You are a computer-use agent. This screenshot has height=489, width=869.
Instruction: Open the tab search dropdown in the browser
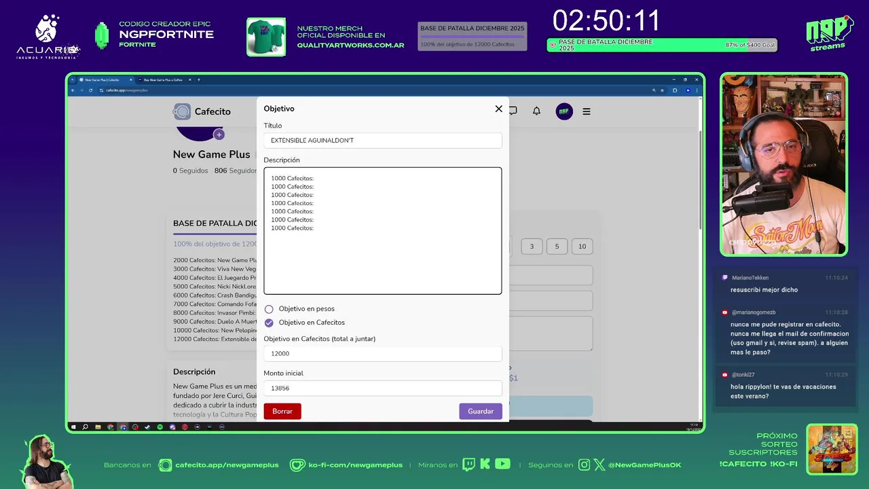coord(73,80)
